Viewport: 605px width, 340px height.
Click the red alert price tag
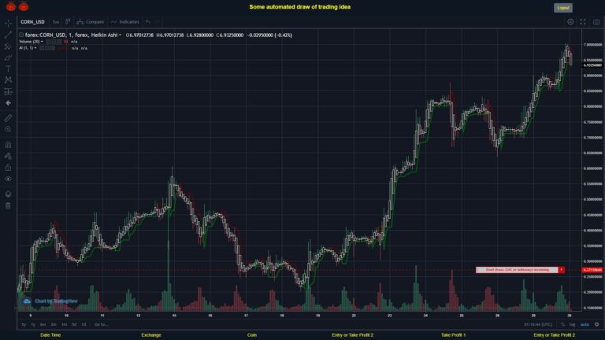pyautogui.click(x=592, y=270)
